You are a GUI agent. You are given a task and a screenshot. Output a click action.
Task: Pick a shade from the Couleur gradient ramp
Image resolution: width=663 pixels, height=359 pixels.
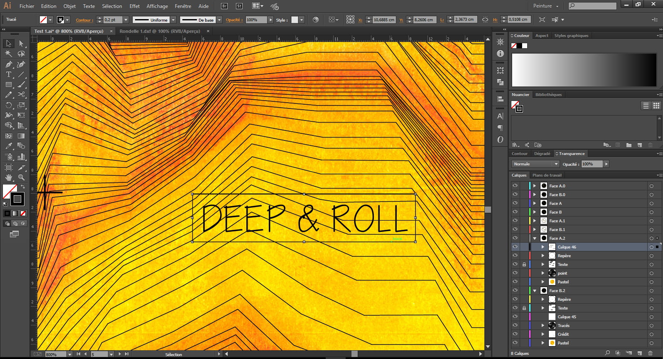coord(584,70)
